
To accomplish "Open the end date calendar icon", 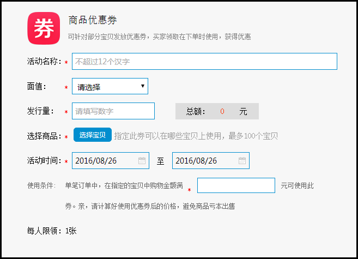I will tap(242, 161).
